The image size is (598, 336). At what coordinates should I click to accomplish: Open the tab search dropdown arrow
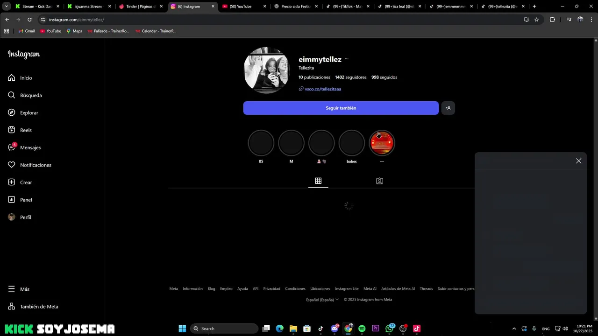click(x=6, y=7)
